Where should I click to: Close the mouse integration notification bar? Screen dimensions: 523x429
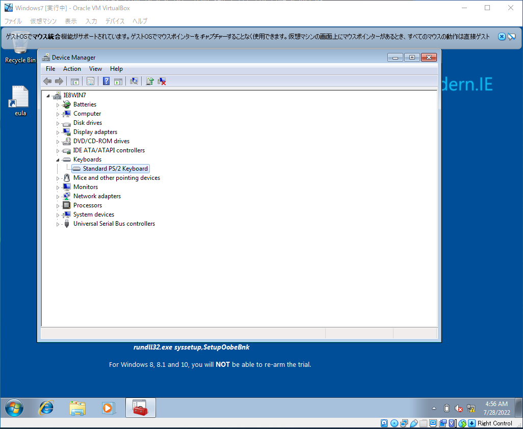pyautogui.click(x=502, y=36)
